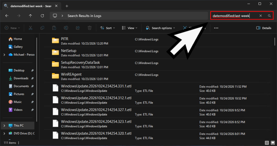Open a new tab with plus button
The width and height of the screenshot is (277, 146).
(x=67, y=6)
